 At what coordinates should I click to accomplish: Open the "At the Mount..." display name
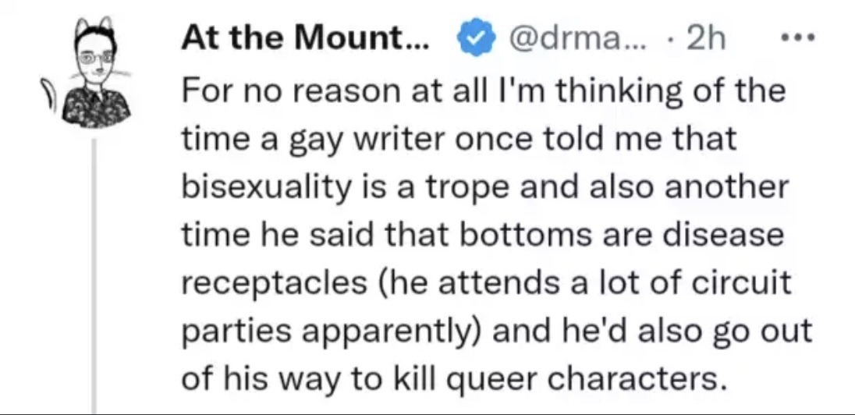305,37
